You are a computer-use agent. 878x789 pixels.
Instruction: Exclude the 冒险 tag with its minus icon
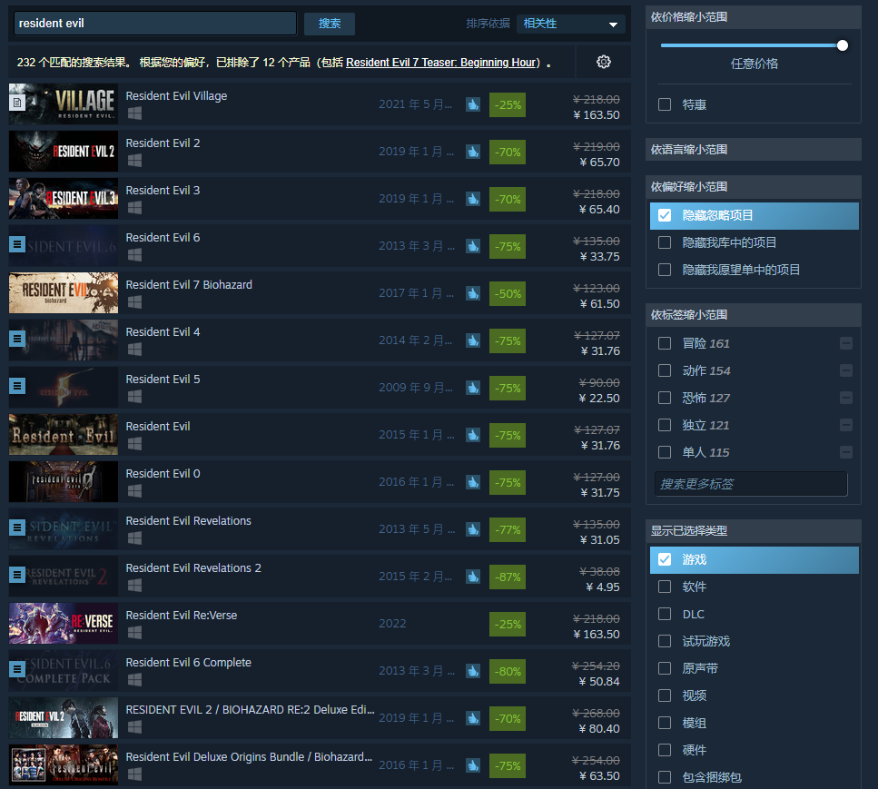(x=846, y=343)
